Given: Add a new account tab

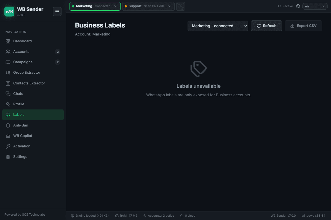Looking at the screenshot, I should [x=181, y=6].
